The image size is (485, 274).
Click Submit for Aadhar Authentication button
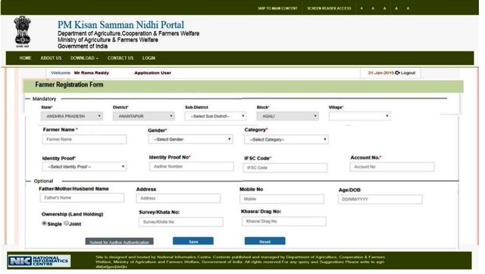tap(120, 241)
